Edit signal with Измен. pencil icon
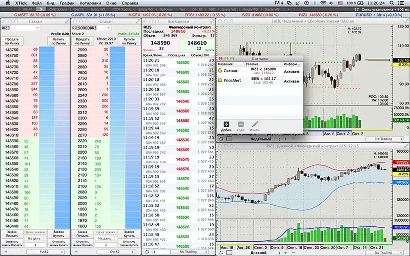This screenshot has height=256, width=410. (x=255, y=124)
